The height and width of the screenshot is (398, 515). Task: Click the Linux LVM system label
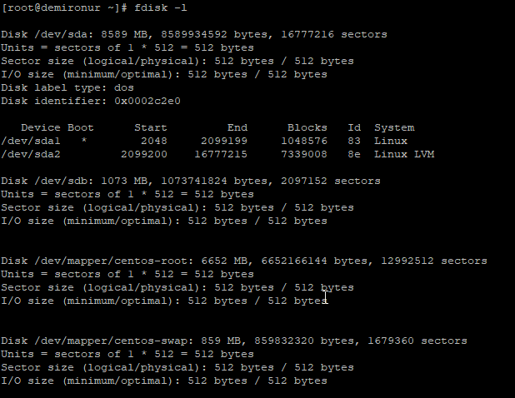coord(404,154)
